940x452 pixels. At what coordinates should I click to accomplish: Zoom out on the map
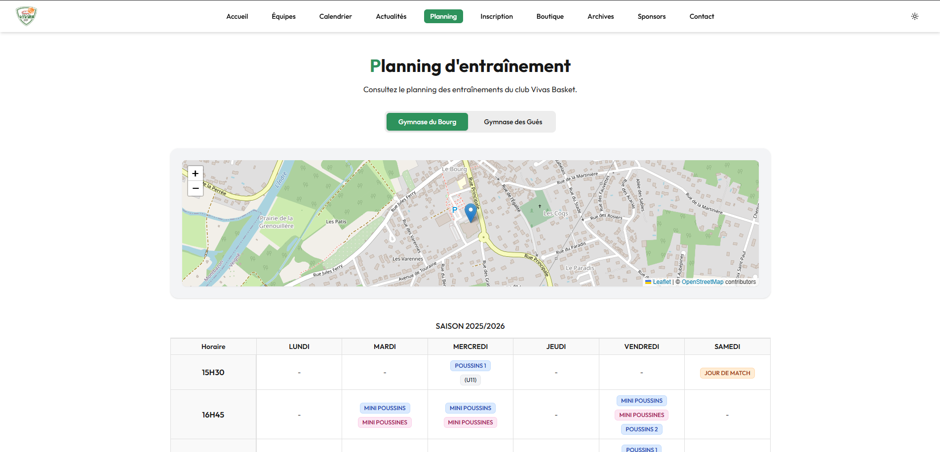(196, 188)
